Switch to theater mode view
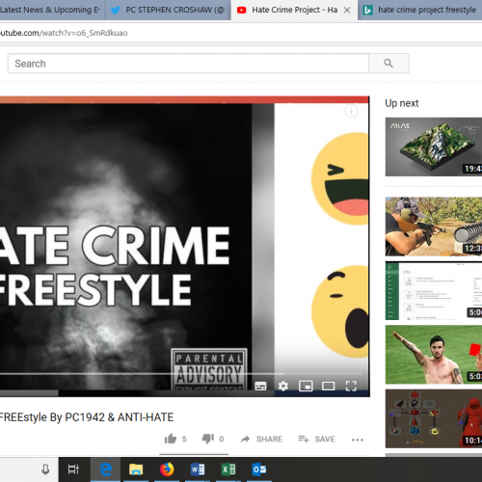 point(329,386)
